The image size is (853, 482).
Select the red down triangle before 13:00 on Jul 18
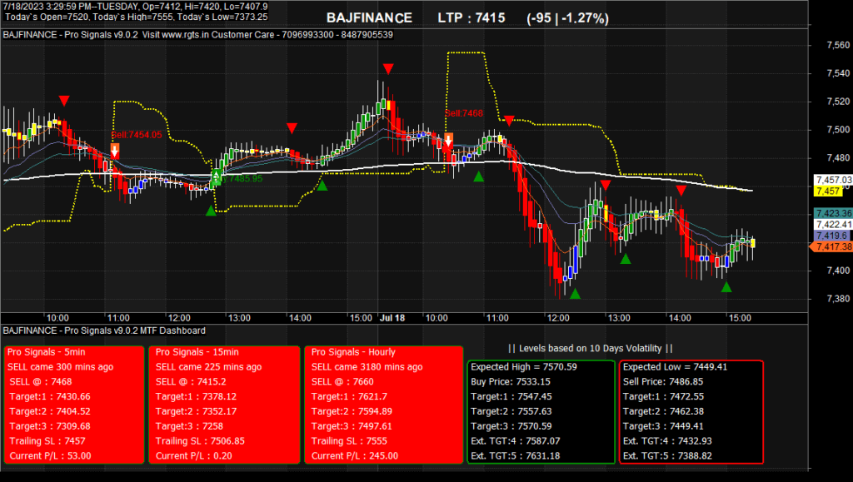(x=605, y=186)
